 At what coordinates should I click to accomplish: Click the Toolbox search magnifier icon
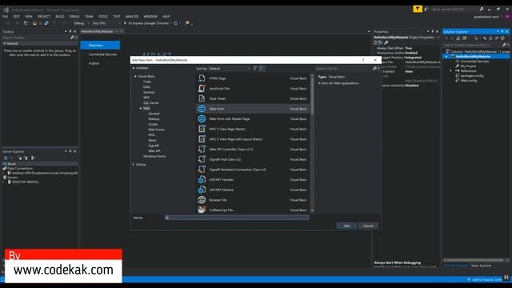click(x=72, y=38)
